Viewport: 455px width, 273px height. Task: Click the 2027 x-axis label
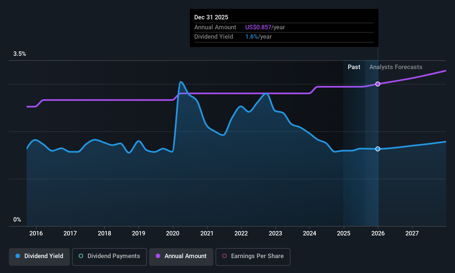click(412, 233)
